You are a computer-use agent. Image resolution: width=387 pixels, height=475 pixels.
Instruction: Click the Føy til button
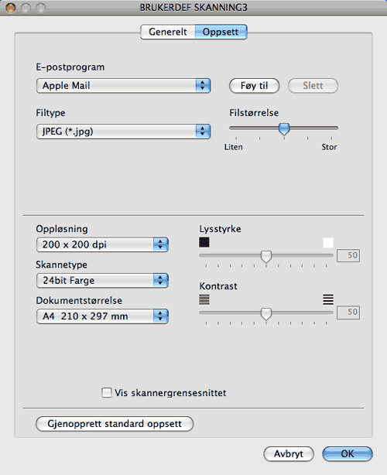tap(254, 86)
